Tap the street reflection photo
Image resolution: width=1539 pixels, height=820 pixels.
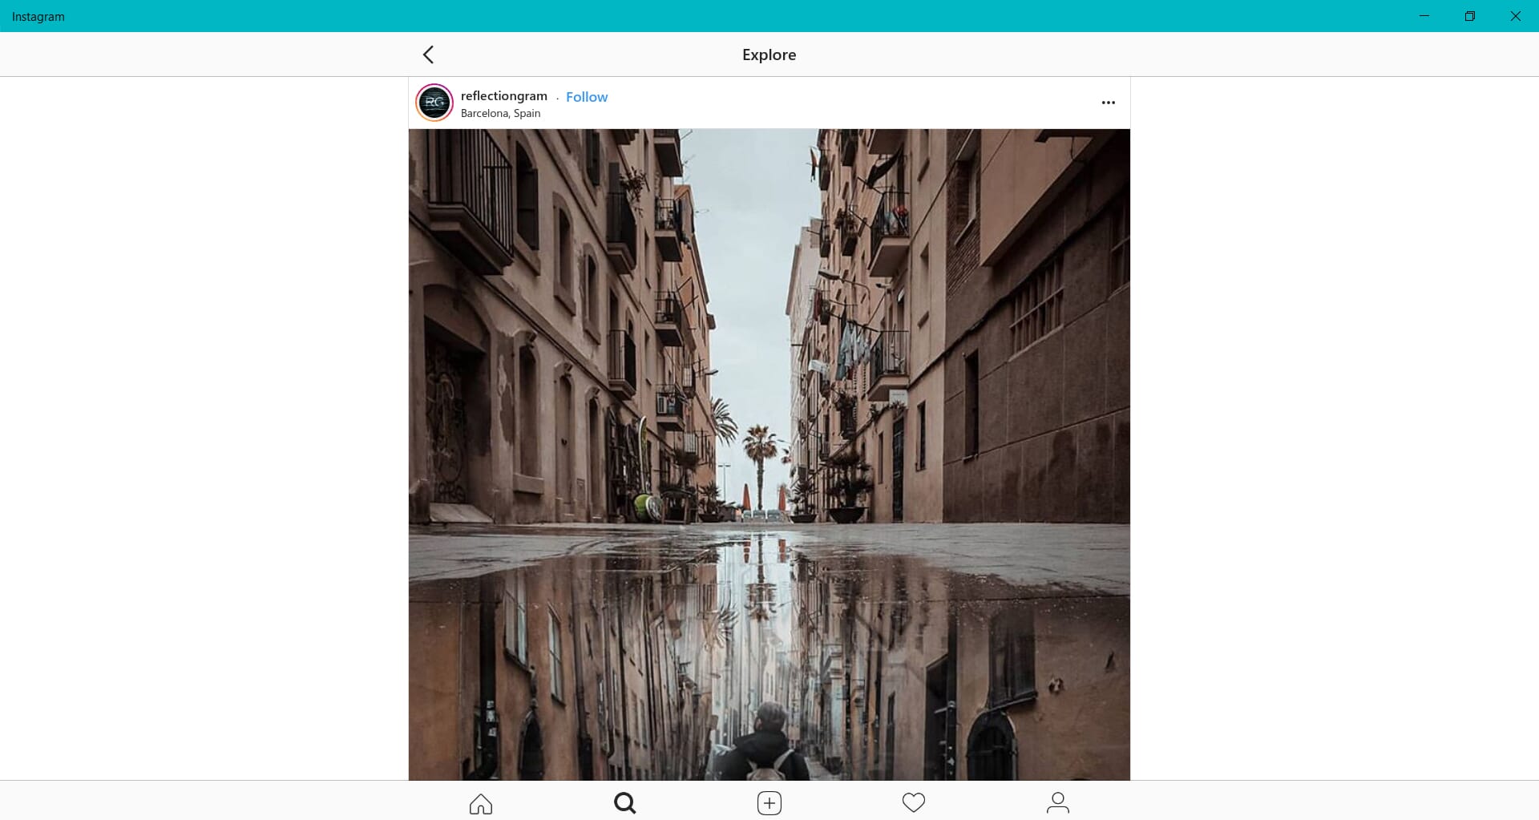(769, 454)
